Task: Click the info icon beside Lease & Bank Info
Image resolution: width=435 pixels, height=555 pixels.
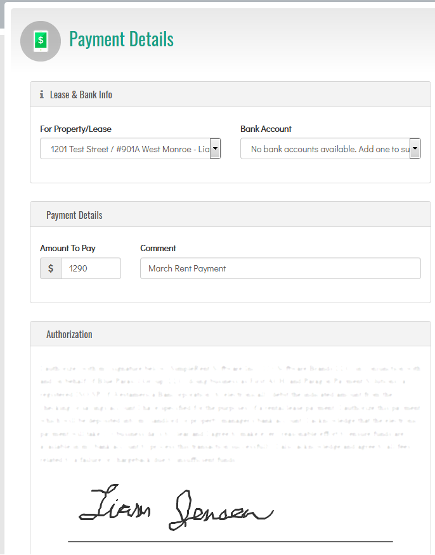Action: (42, 95)
